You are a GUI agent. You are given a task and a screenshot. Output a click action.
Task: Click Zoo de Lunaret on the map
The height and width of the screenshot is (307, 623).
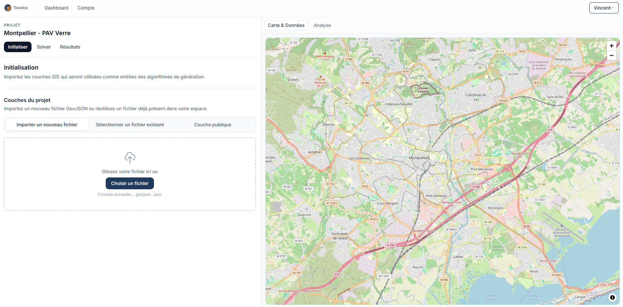click(423, 90)
